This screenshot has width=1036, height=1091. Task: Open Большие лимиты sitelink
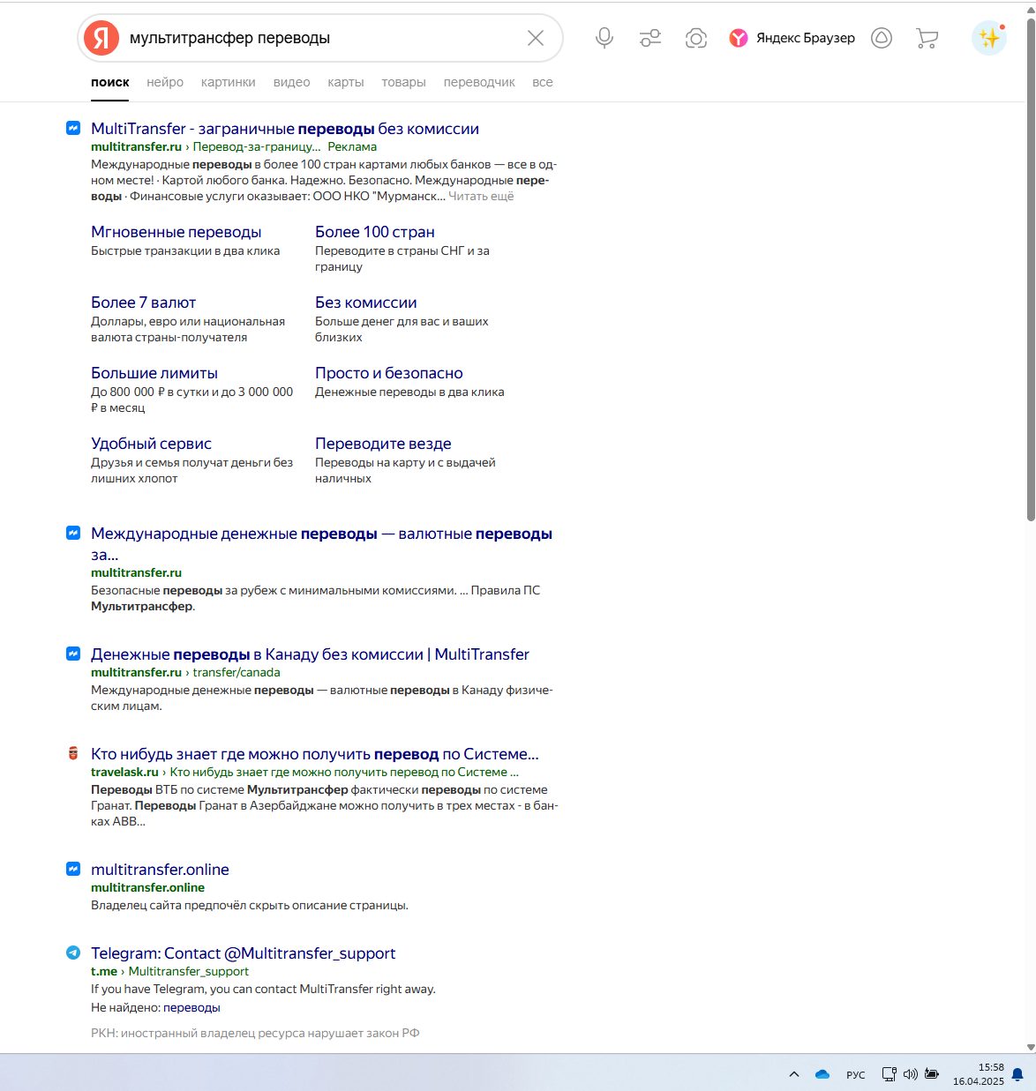click(154, 373)
